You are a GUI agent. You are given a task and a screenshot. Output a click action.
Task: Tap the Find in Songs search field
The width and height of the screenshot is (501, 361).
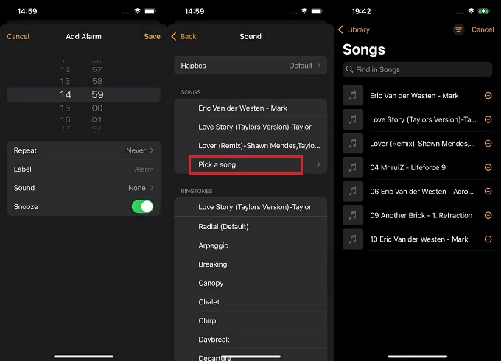pyautogui.click(x=417, y=69)
